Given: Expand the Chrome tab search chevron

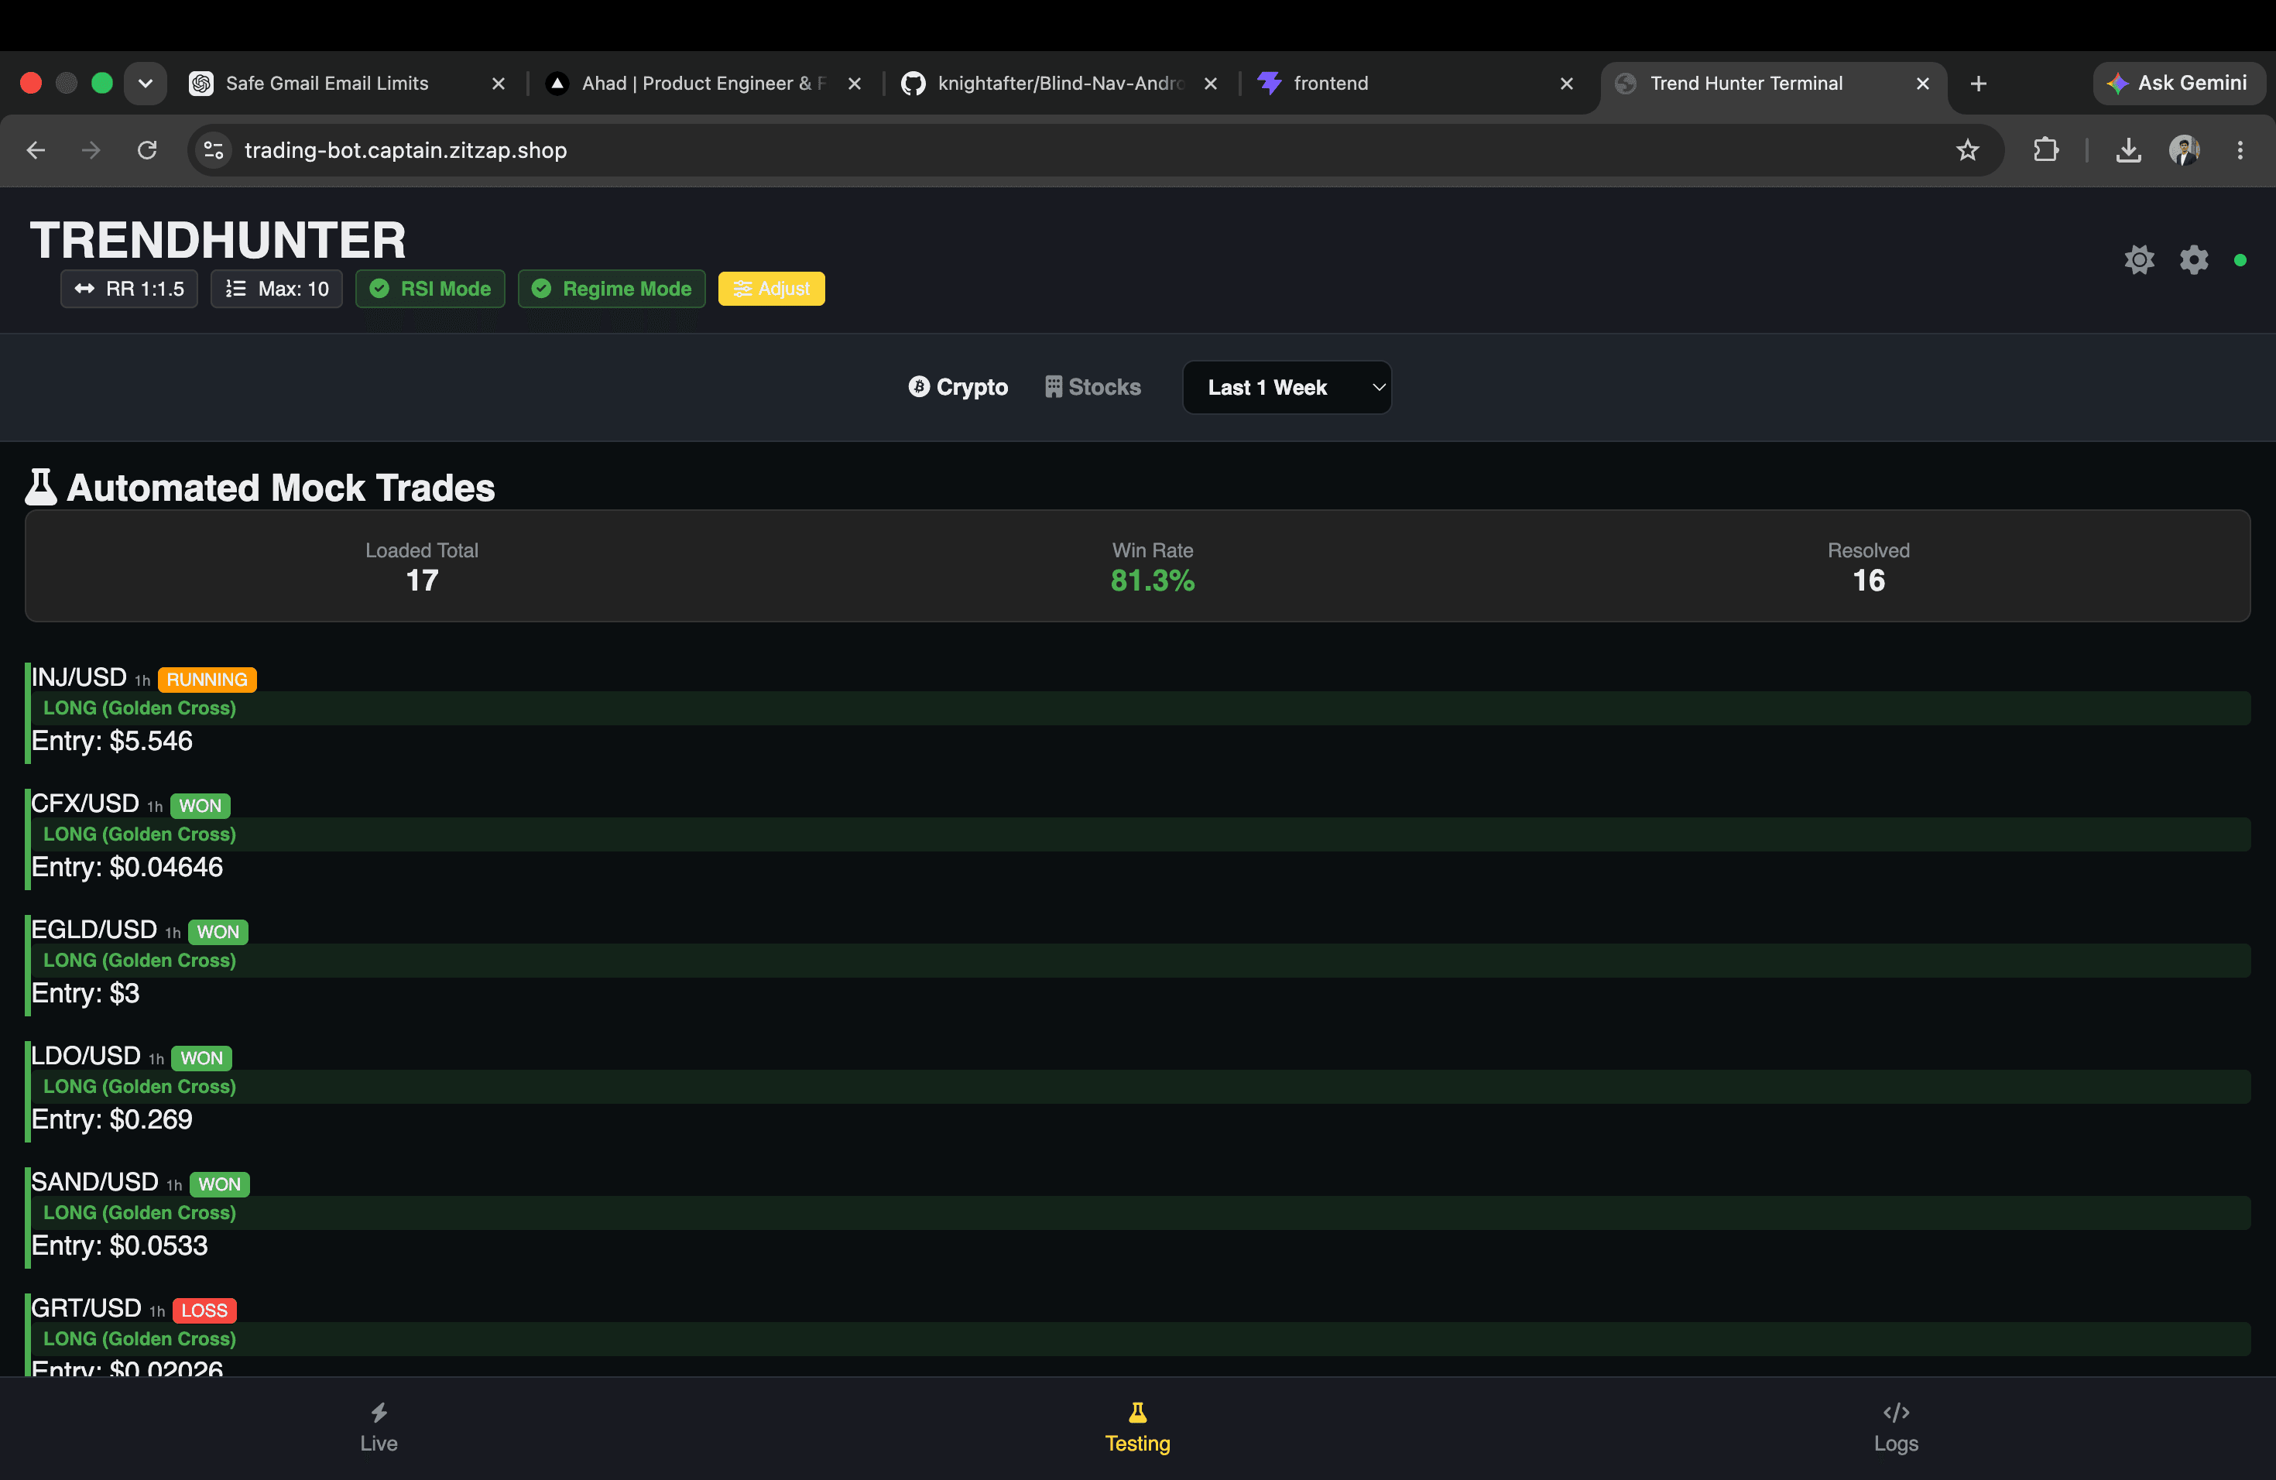Looking at the screenshot, I should click(x=146, y=84).
